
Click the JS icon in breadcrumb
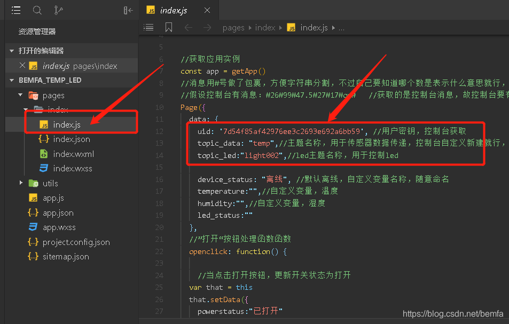pos(291,28)
